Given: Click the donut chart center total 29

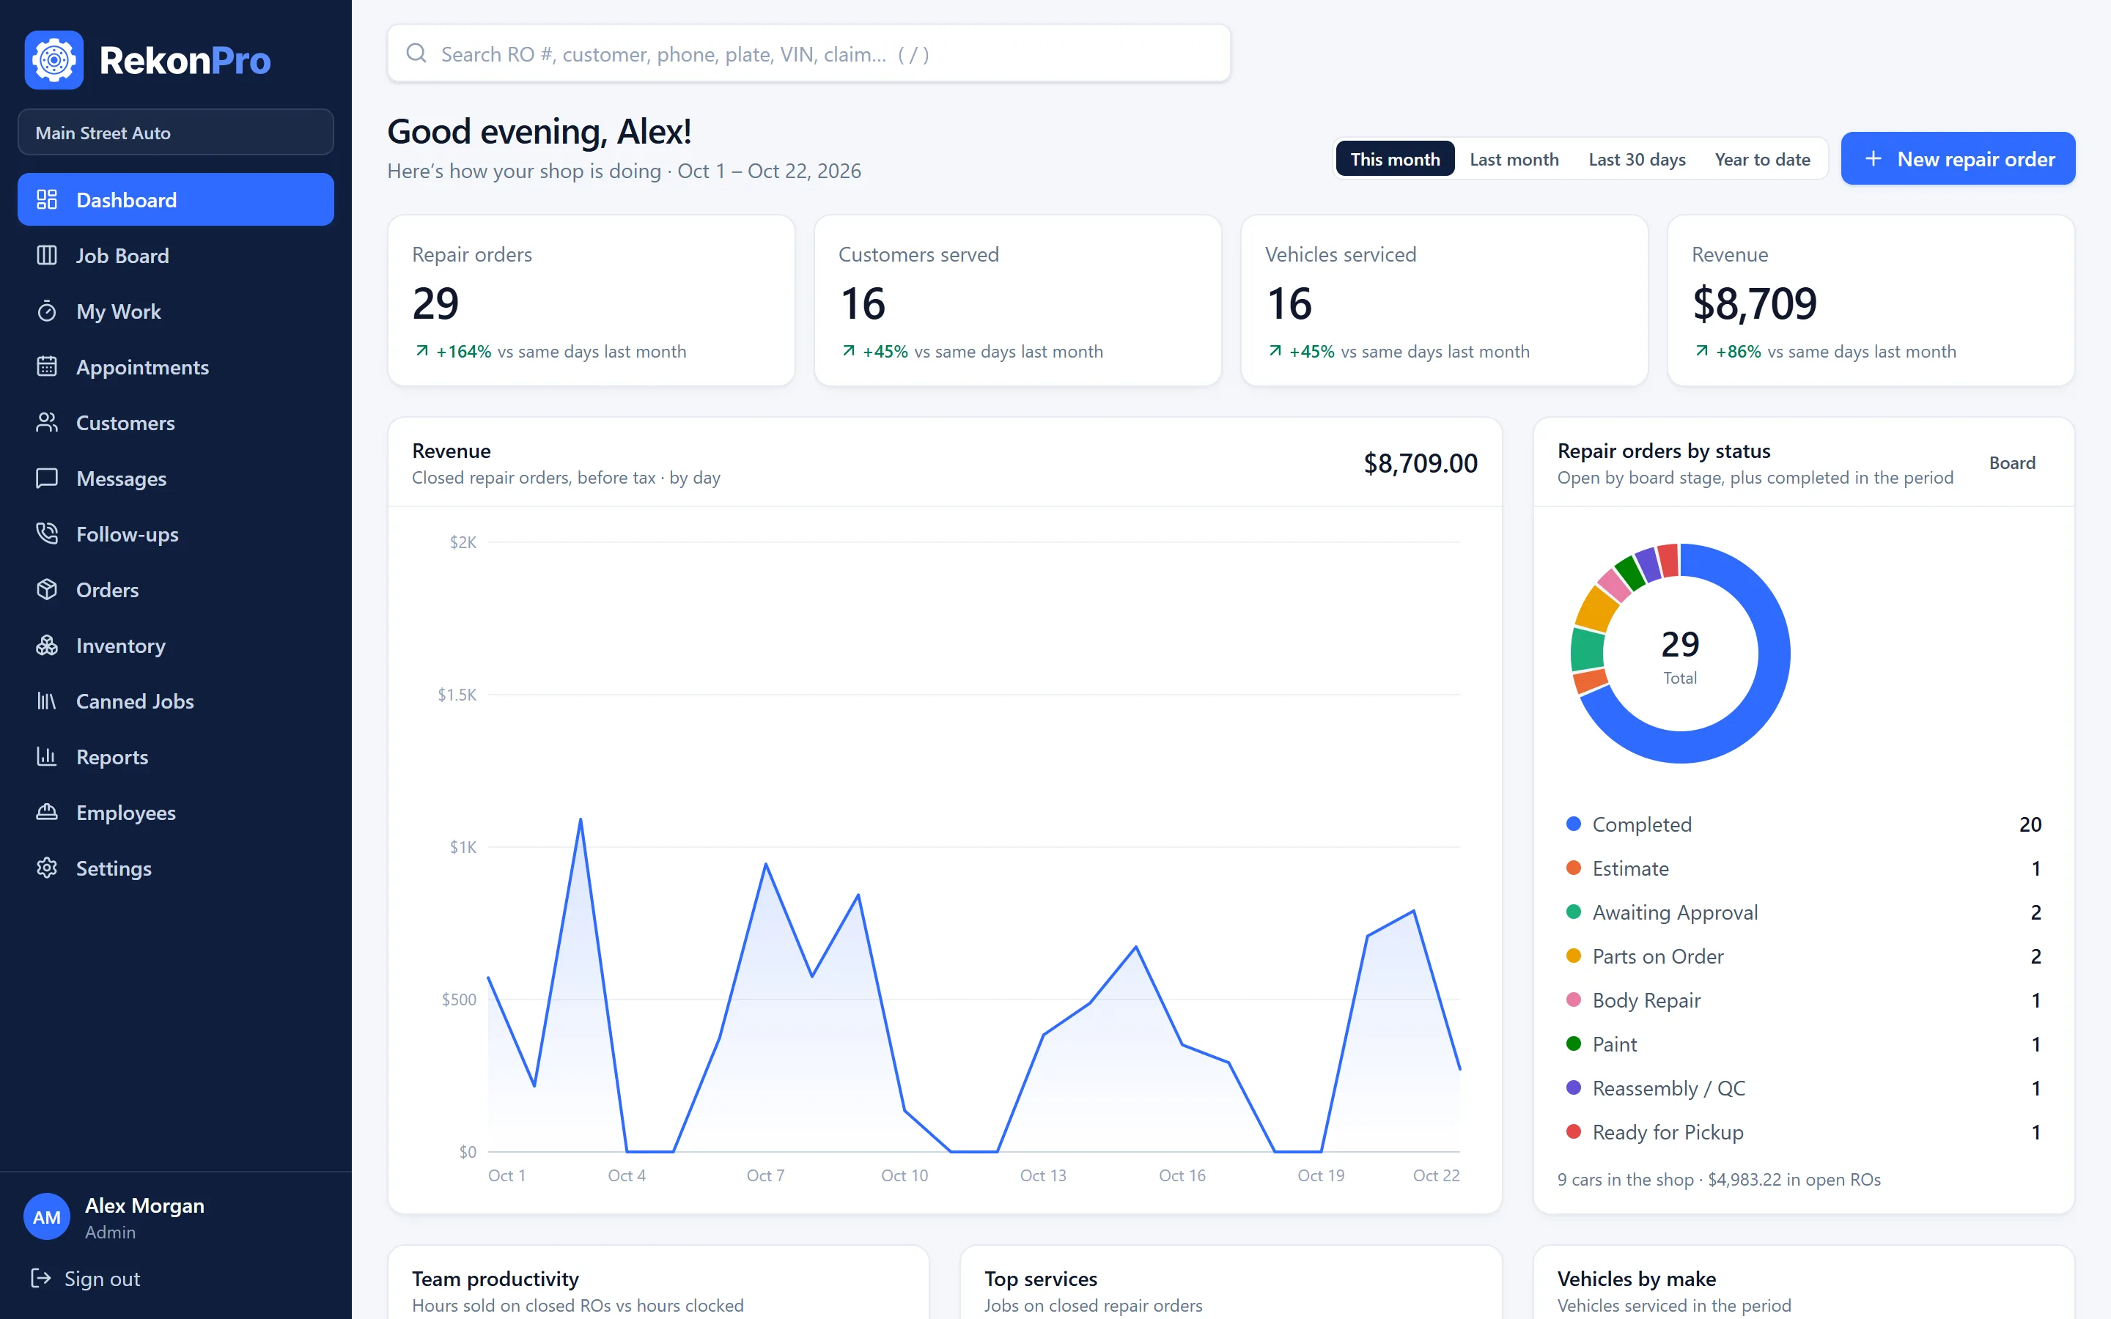Looking at the screenshot, I should click(1680, 646).
